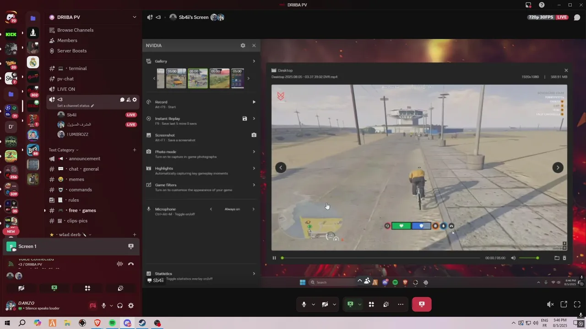
Task: Disconnect from voice phone icon
Action: pos(131,264)
